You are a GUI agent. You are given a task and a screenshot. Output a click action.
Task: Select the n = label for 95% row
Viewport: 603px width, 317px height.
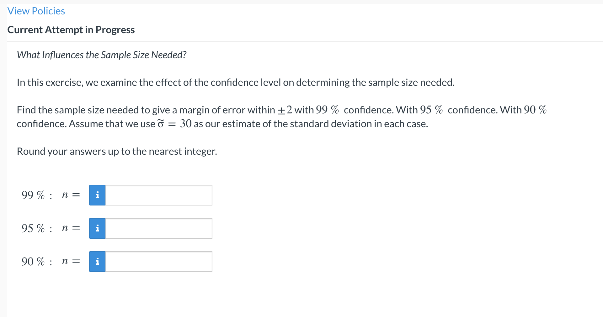click(71, 228)
